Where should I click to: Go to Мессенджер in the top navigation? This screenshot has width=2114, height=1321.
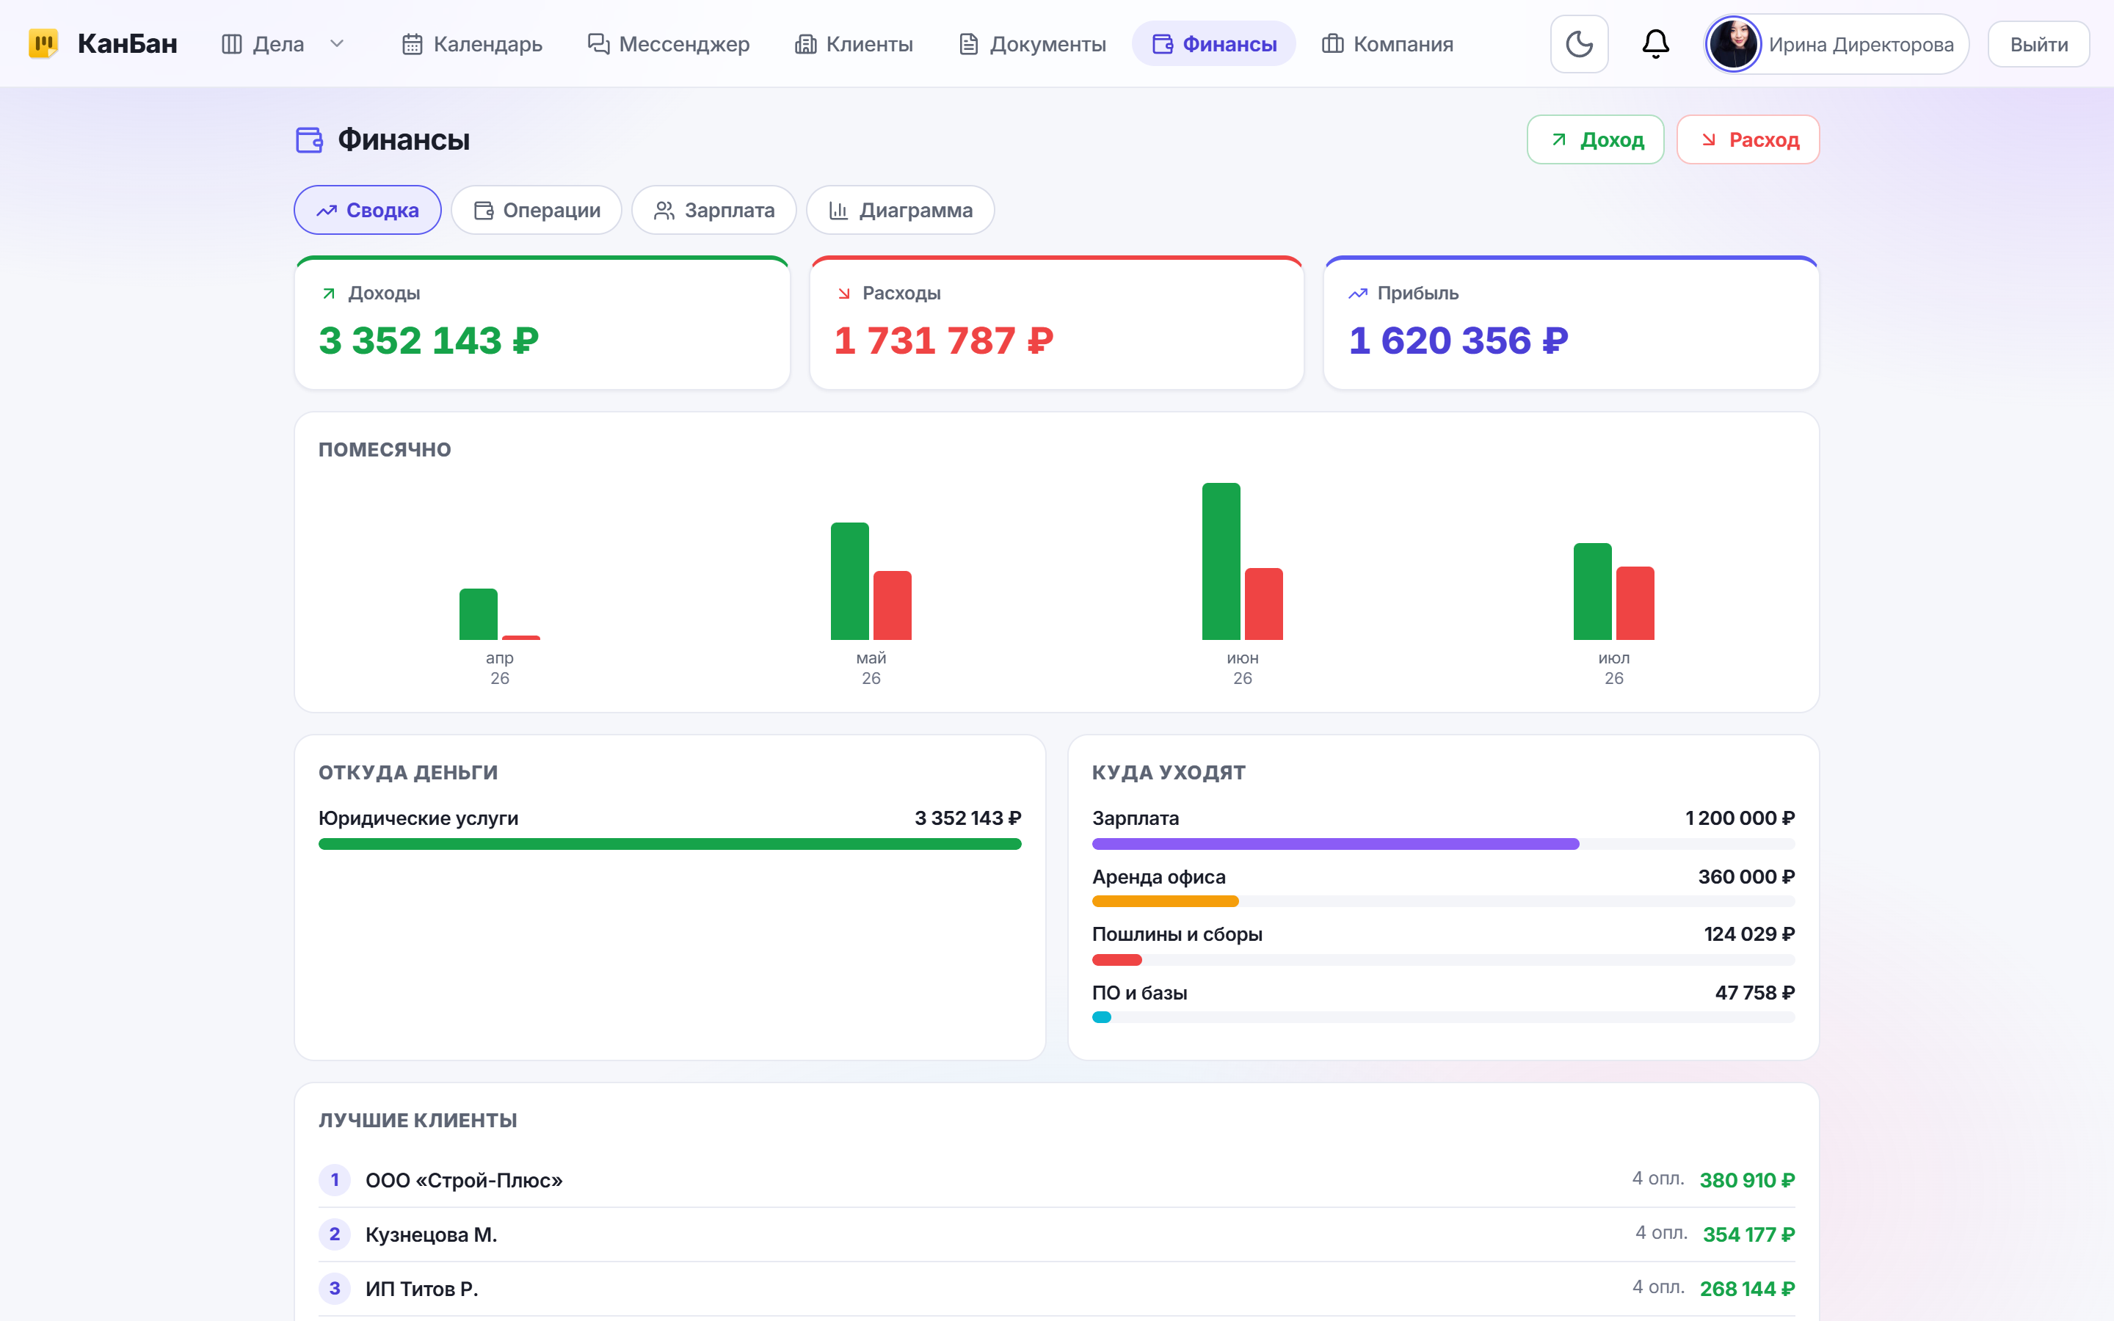[x=668, y=44]
